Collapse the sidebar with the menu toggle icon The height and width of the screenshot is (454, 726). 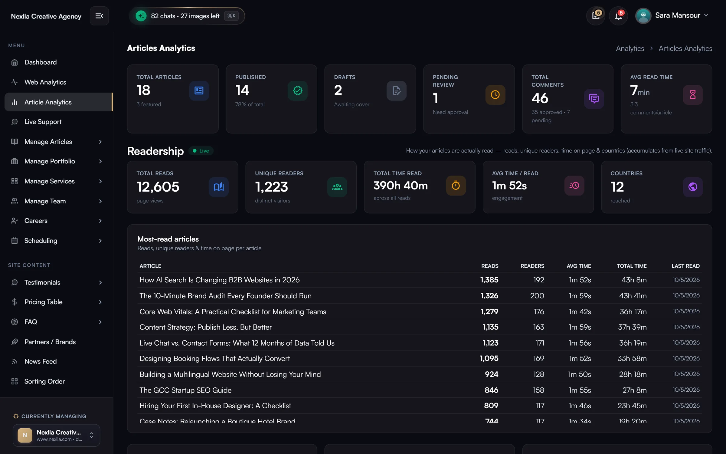coord(99,16)
